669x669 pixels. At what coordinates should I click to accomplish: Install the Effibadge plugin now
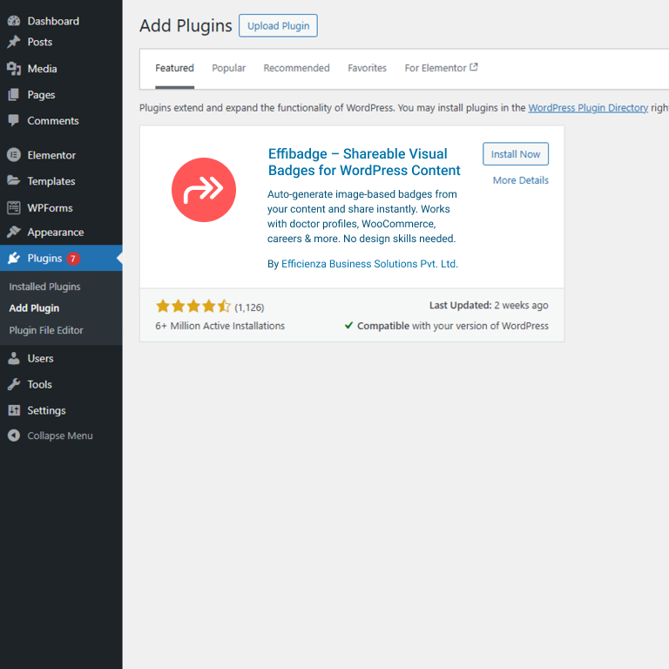[x=516, y=154]
